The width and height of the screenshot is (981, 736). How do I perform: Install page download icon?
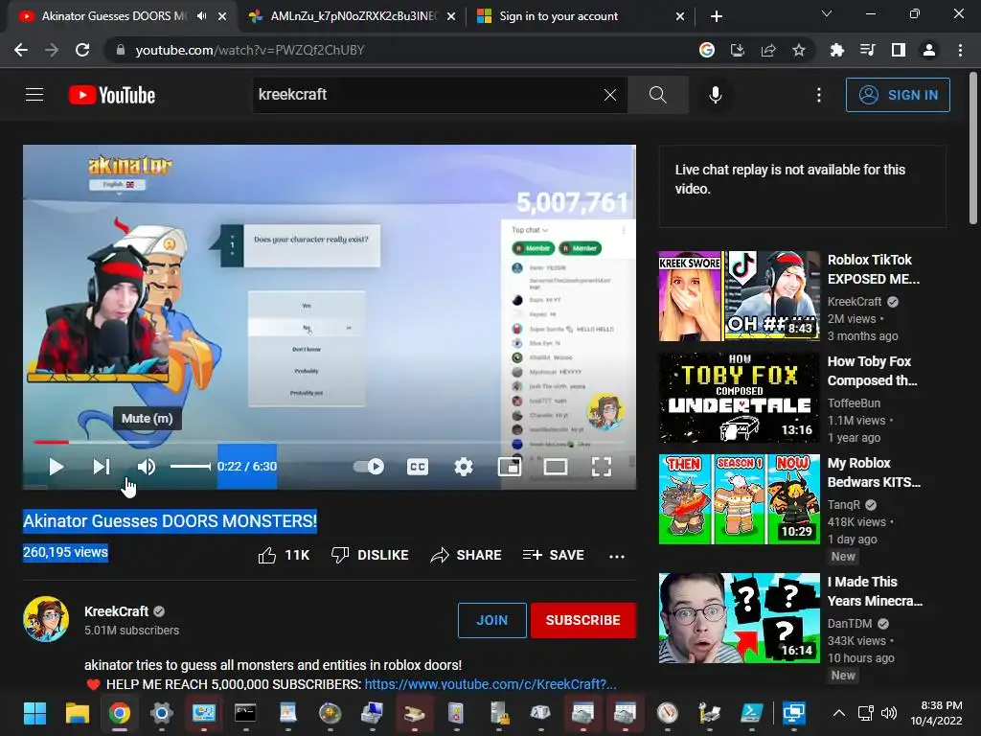(x=737, y=50)
